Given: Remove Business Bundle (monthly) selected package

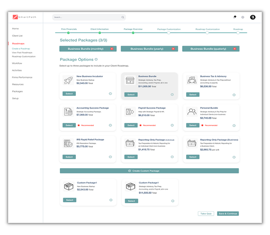Looking at the screenshot, I should point(112,49).
